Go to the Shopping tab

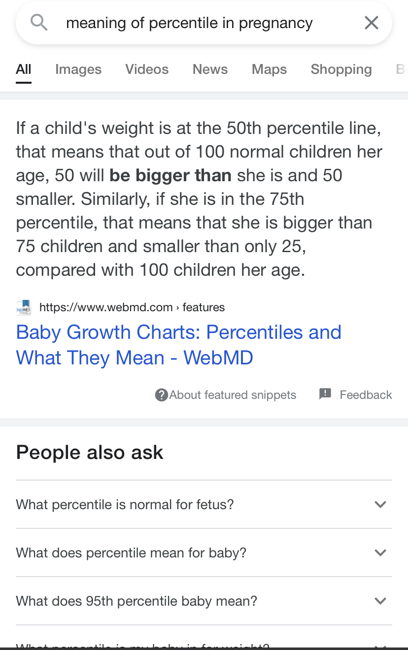coord(341,69)
